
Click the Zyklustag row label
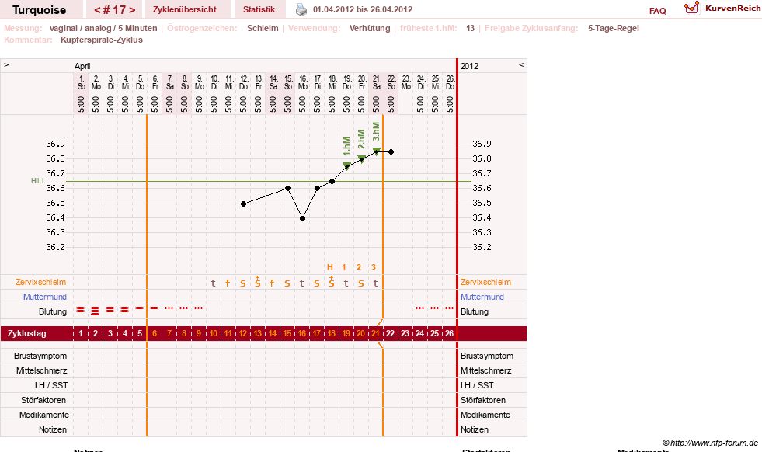[x=26, y=333]
